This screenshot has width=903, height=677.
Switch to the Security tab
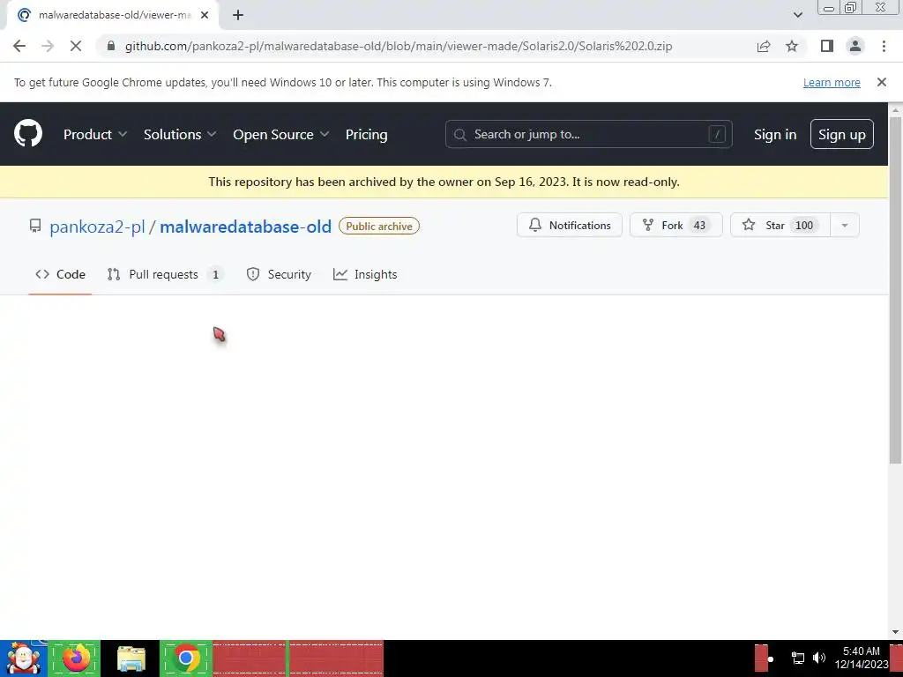[279, 275]
